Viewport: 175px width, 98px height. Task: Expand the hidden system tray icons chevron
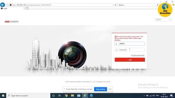point(144,96)
